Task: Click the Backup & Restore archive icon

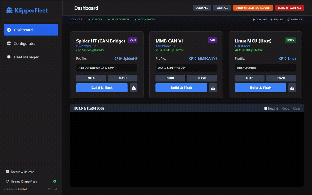Action: click(7, 171)
